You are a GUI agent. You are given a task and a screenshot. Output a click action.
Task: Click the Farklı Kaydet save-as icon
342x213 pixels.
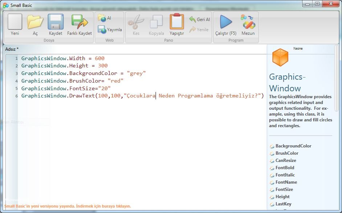click(x=80, y=24)
